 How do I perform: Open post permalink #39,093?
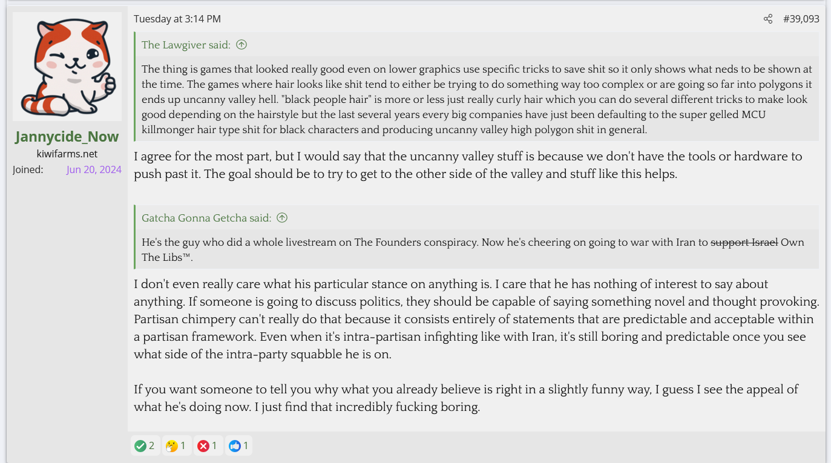801,19
